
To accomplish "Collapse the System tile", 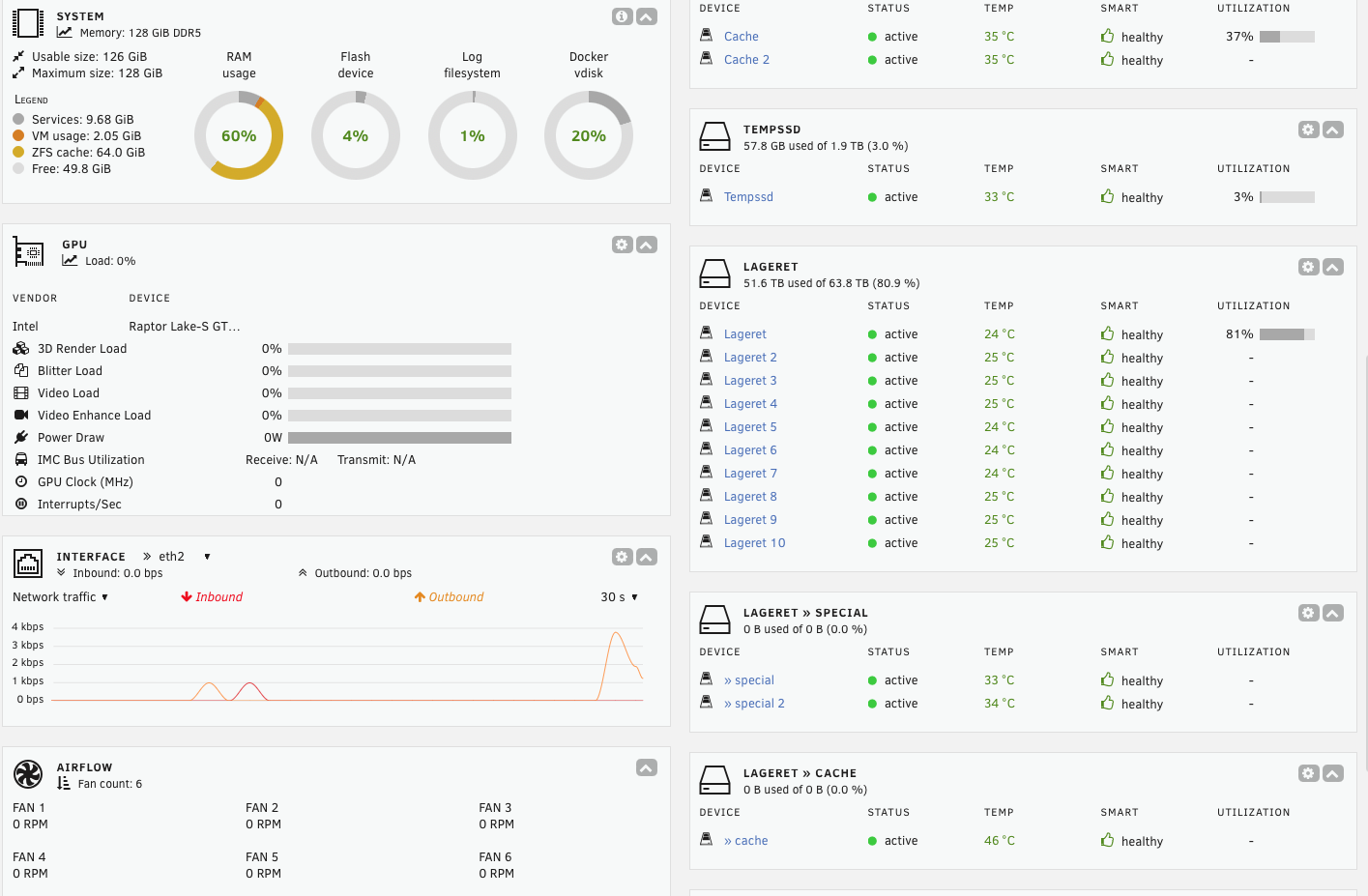I will click(647, 16).
